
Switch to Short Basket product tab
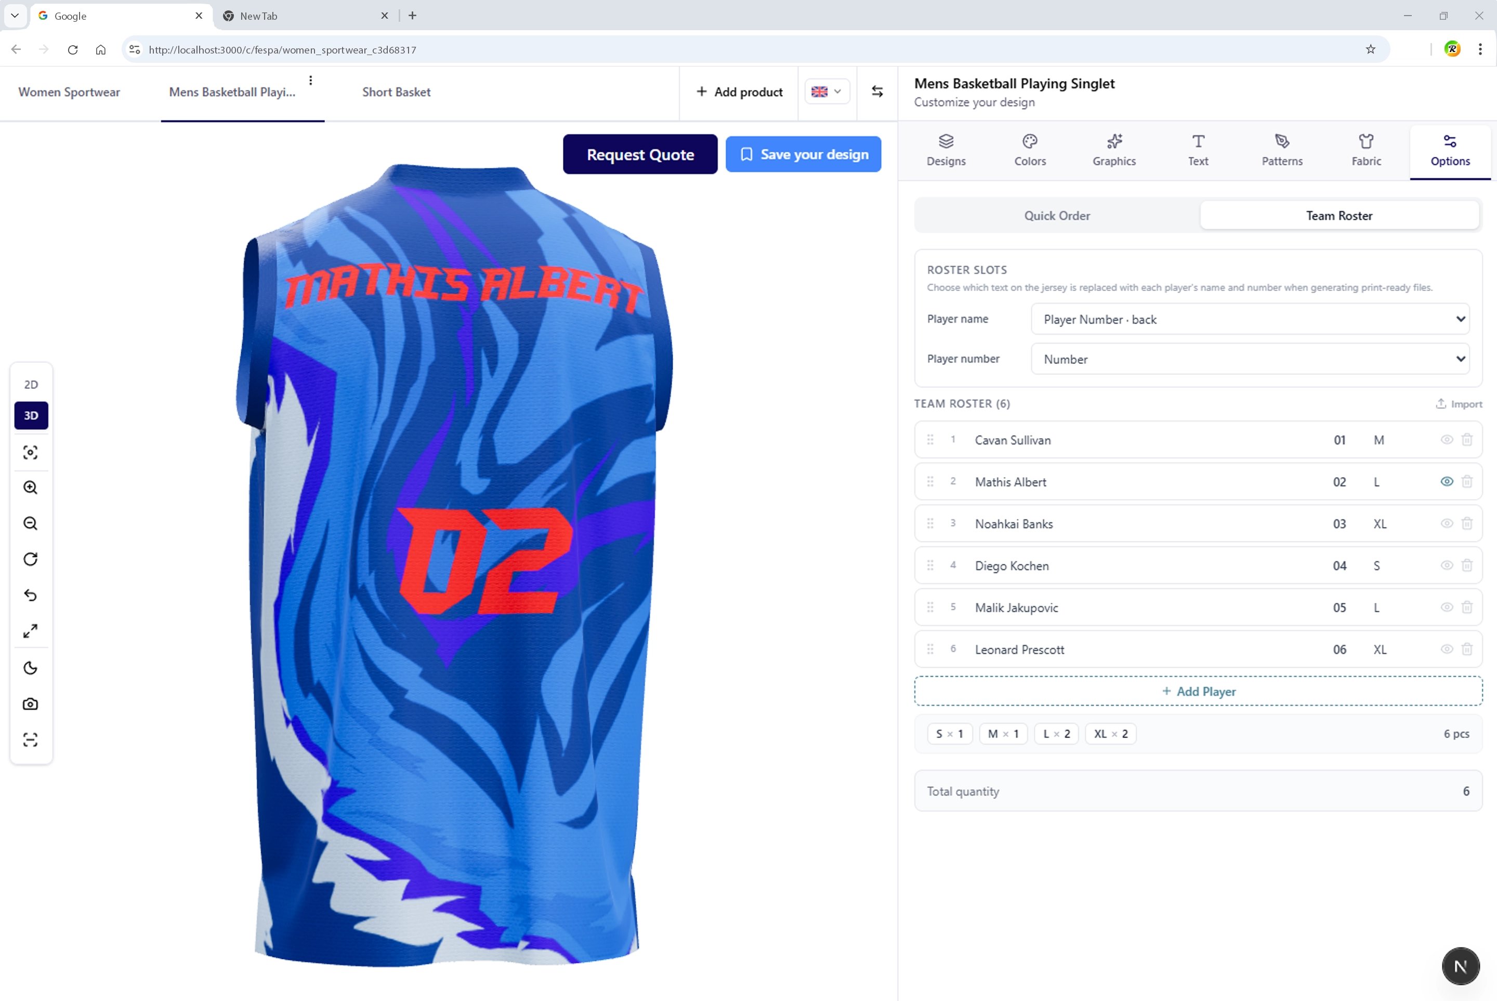[396, 92]
